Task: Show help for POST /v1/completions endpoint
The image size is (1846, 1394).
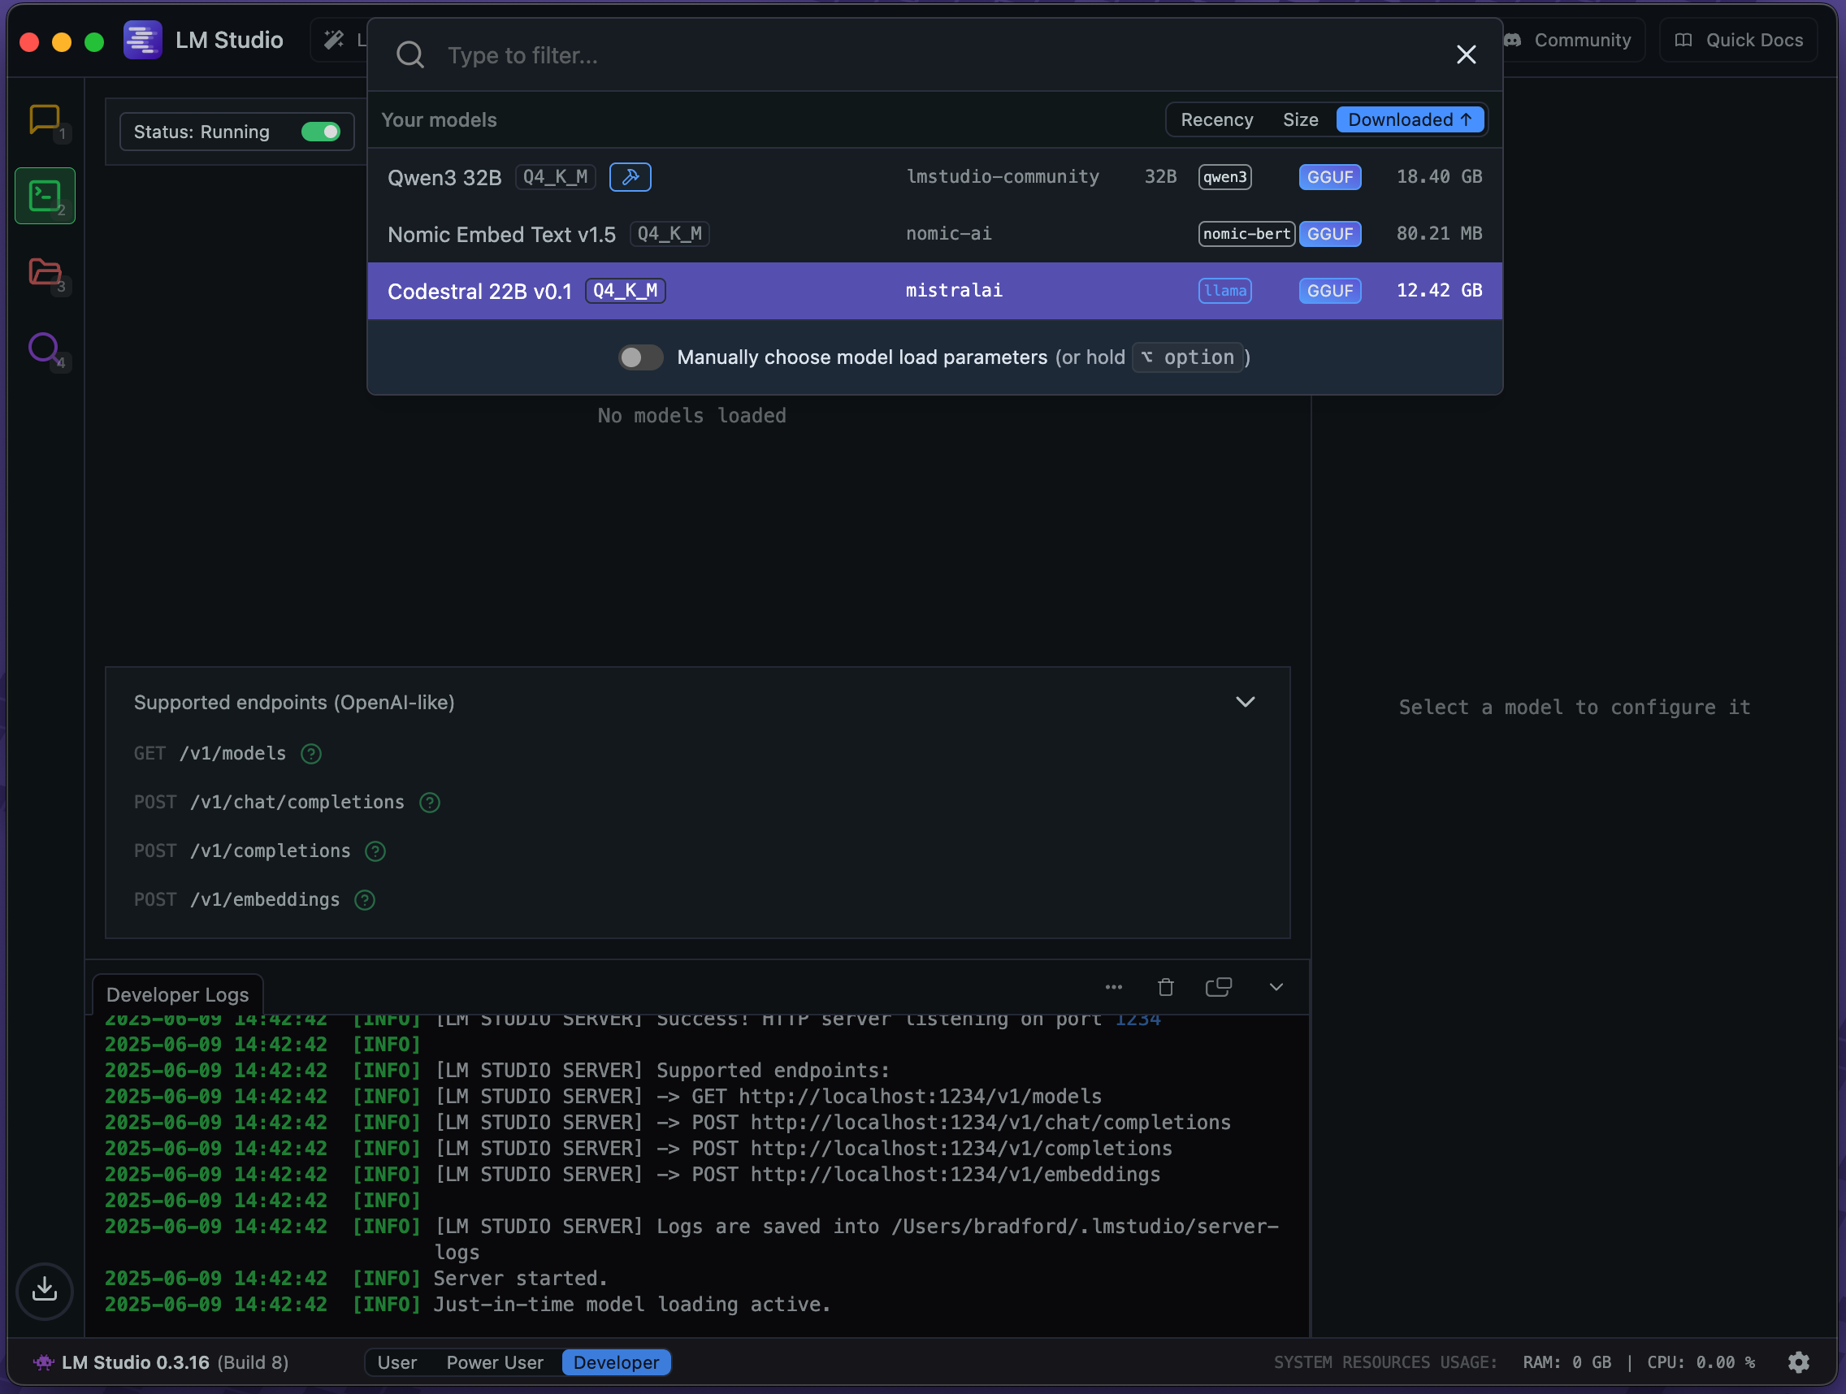Action: (x=375, y=851)
